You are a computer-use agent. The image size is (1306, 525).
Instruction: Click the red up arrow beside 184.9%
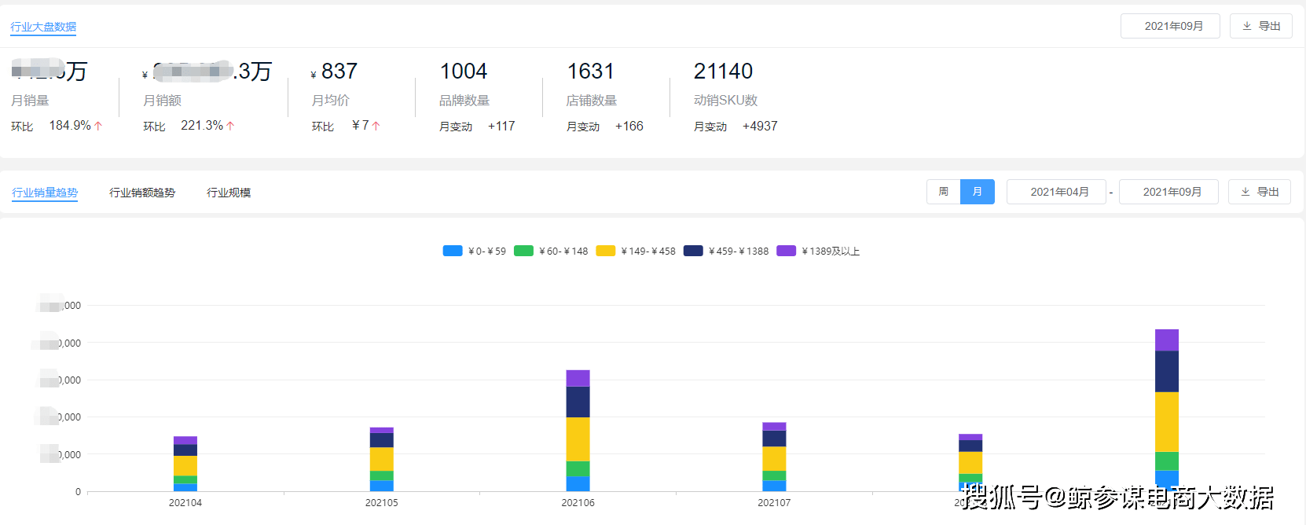pyautogui.click(x=98, y=126)
